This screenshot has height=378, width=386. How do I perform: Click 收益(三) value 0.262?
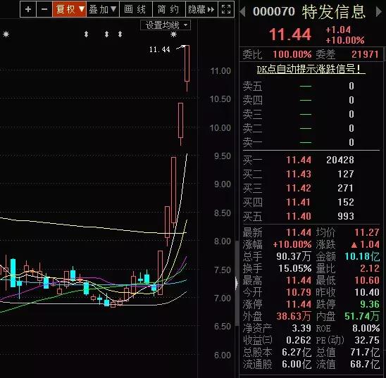(299, 341)
